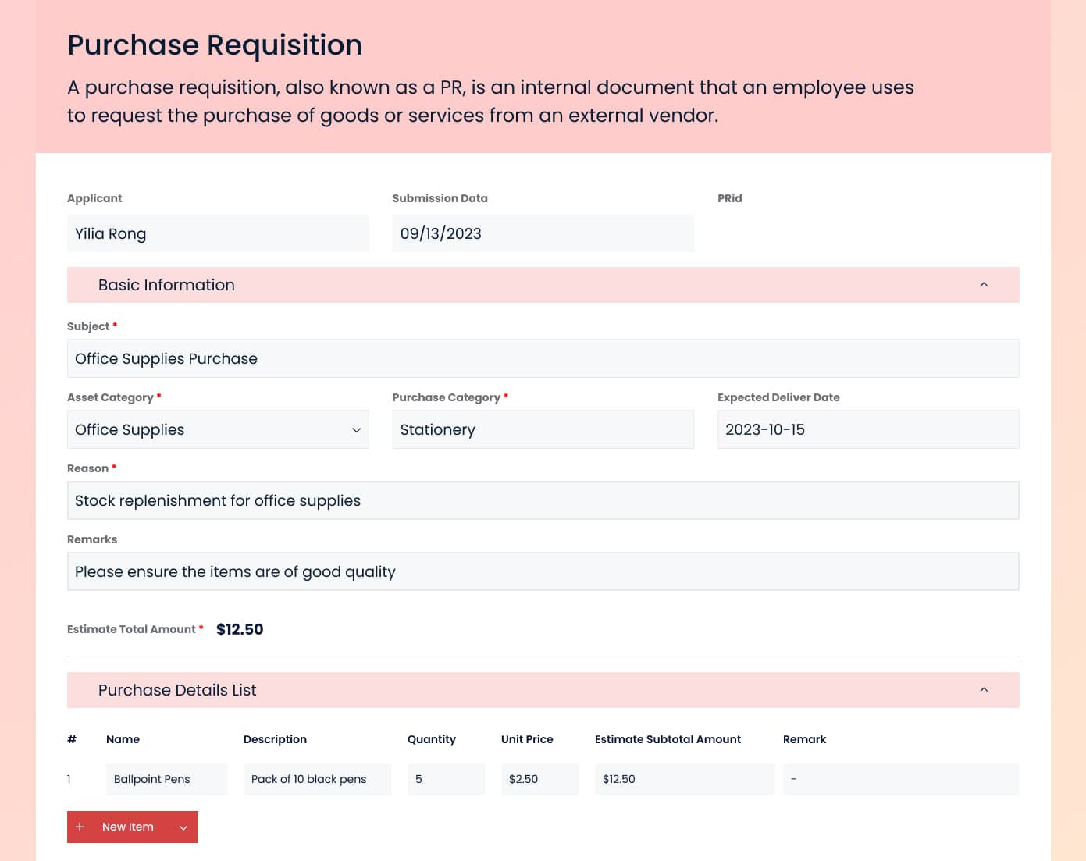This screenshot has height=861, width=1086.
Task: Click the Applicant field with Yilia Rong
Action: pyautogui.click(x=218, y=233)
